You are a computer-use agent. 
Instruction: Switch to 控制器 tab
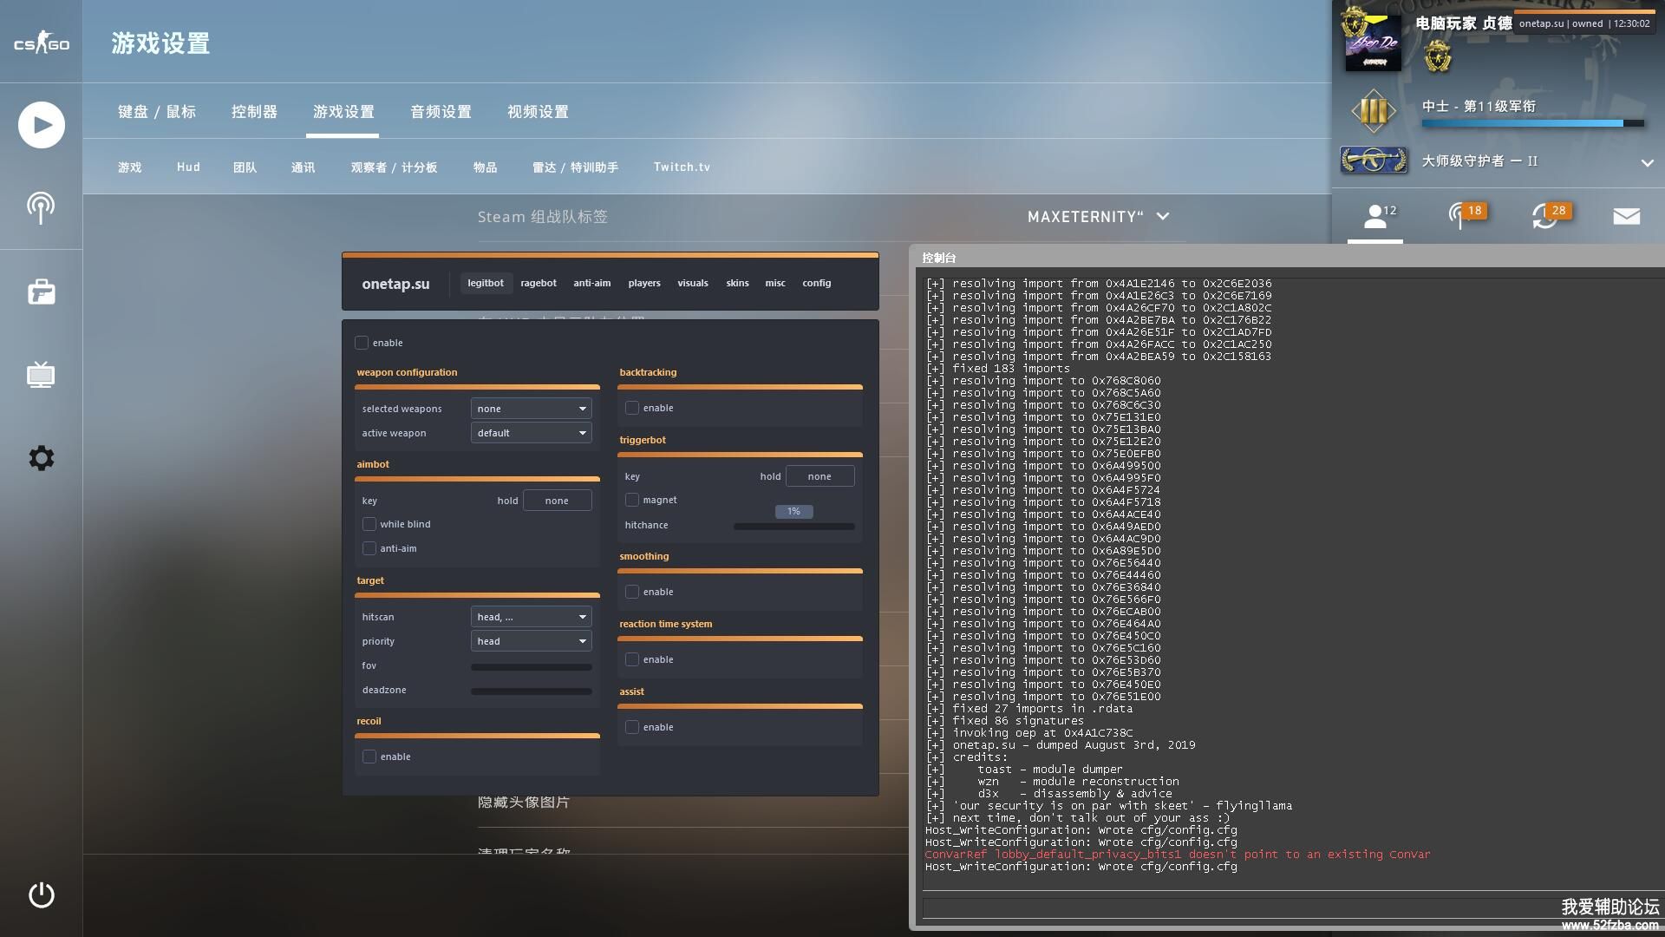click(x=254, y=112)
